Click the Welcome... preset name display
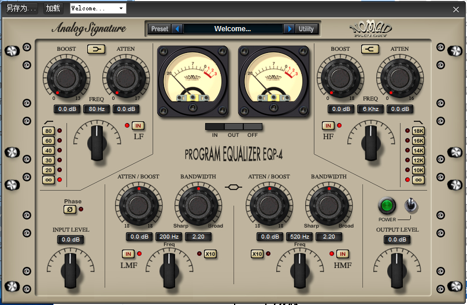 233,29
